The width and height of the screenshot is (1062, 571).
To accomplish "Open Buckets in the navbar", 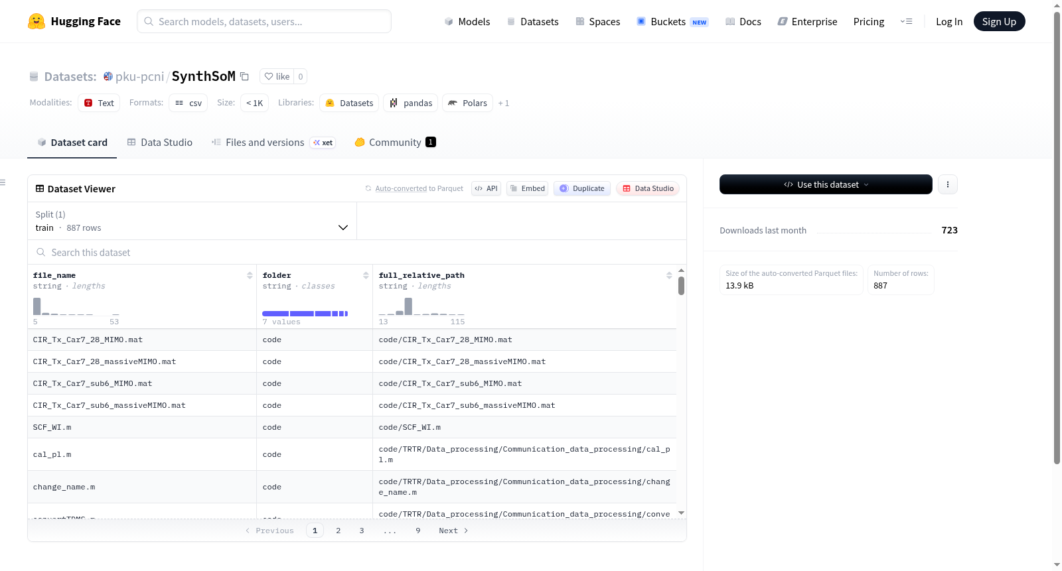I will coord(672,21).
